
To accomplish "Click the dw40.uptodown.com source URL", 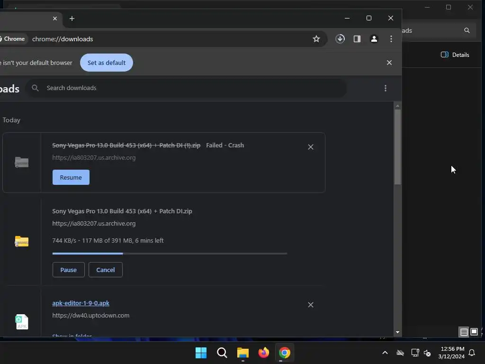I will pos(90,315).
